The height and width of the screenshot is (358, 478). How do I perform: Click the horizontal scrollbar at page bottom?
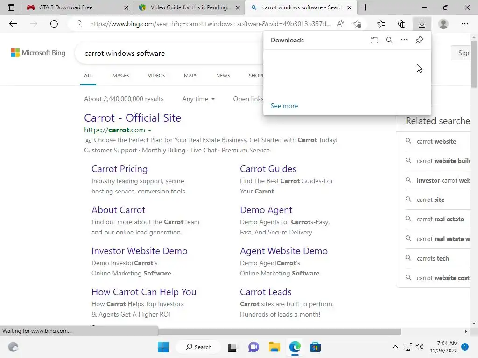pos(280,331)
